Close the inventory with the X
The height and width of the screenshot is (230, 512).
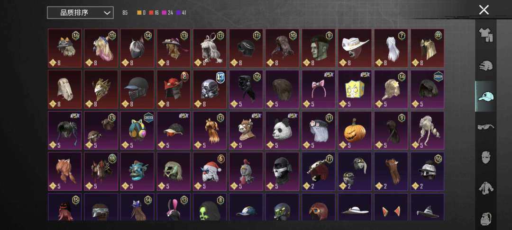point(484,10)
